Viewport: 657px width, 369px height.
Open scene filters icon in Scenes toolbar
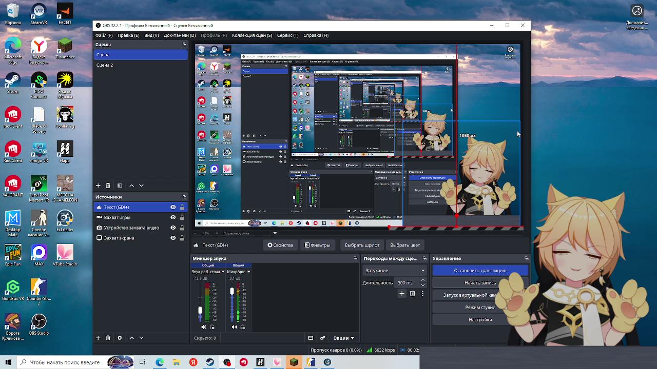click(120, 186)
